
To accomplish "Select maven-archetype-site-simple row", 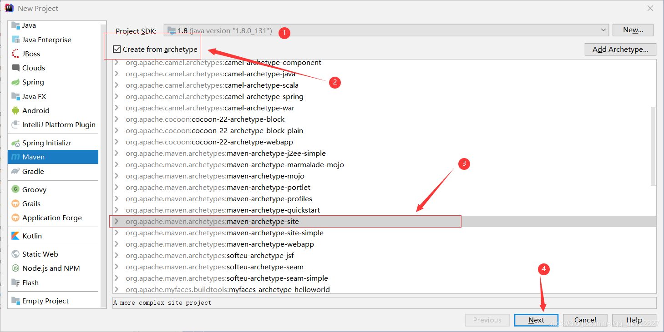I will click(385, 233).
